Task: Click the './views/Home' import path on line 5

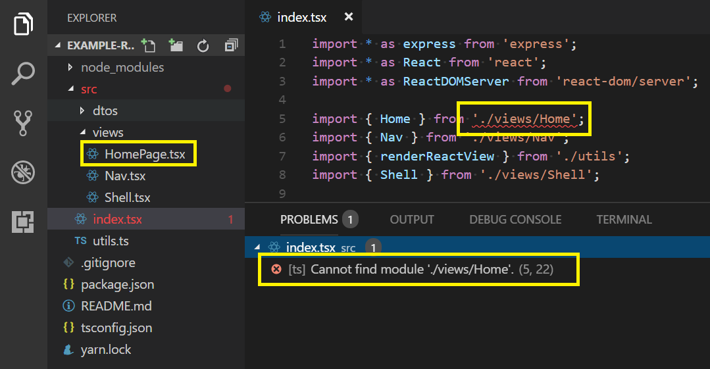Action: tap(525, 118)
